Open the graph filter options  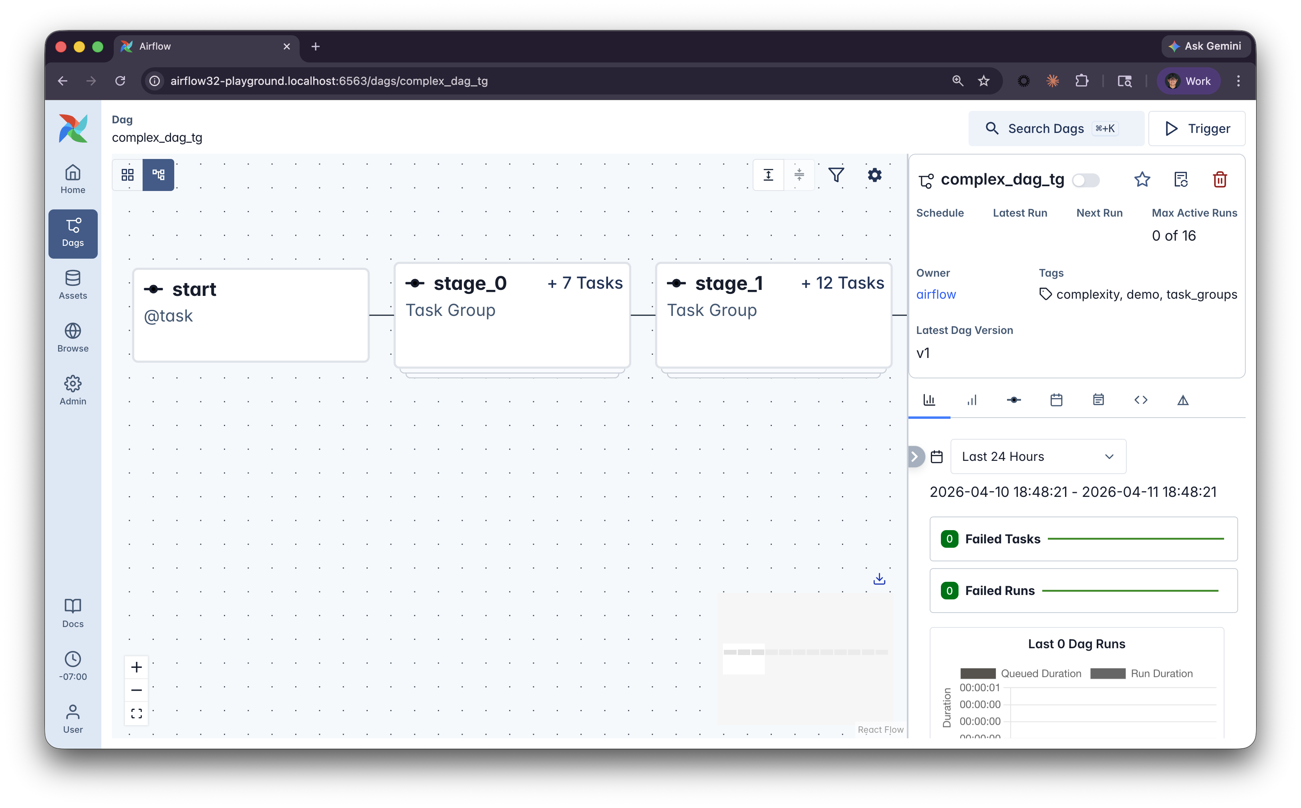coord(836,175)
